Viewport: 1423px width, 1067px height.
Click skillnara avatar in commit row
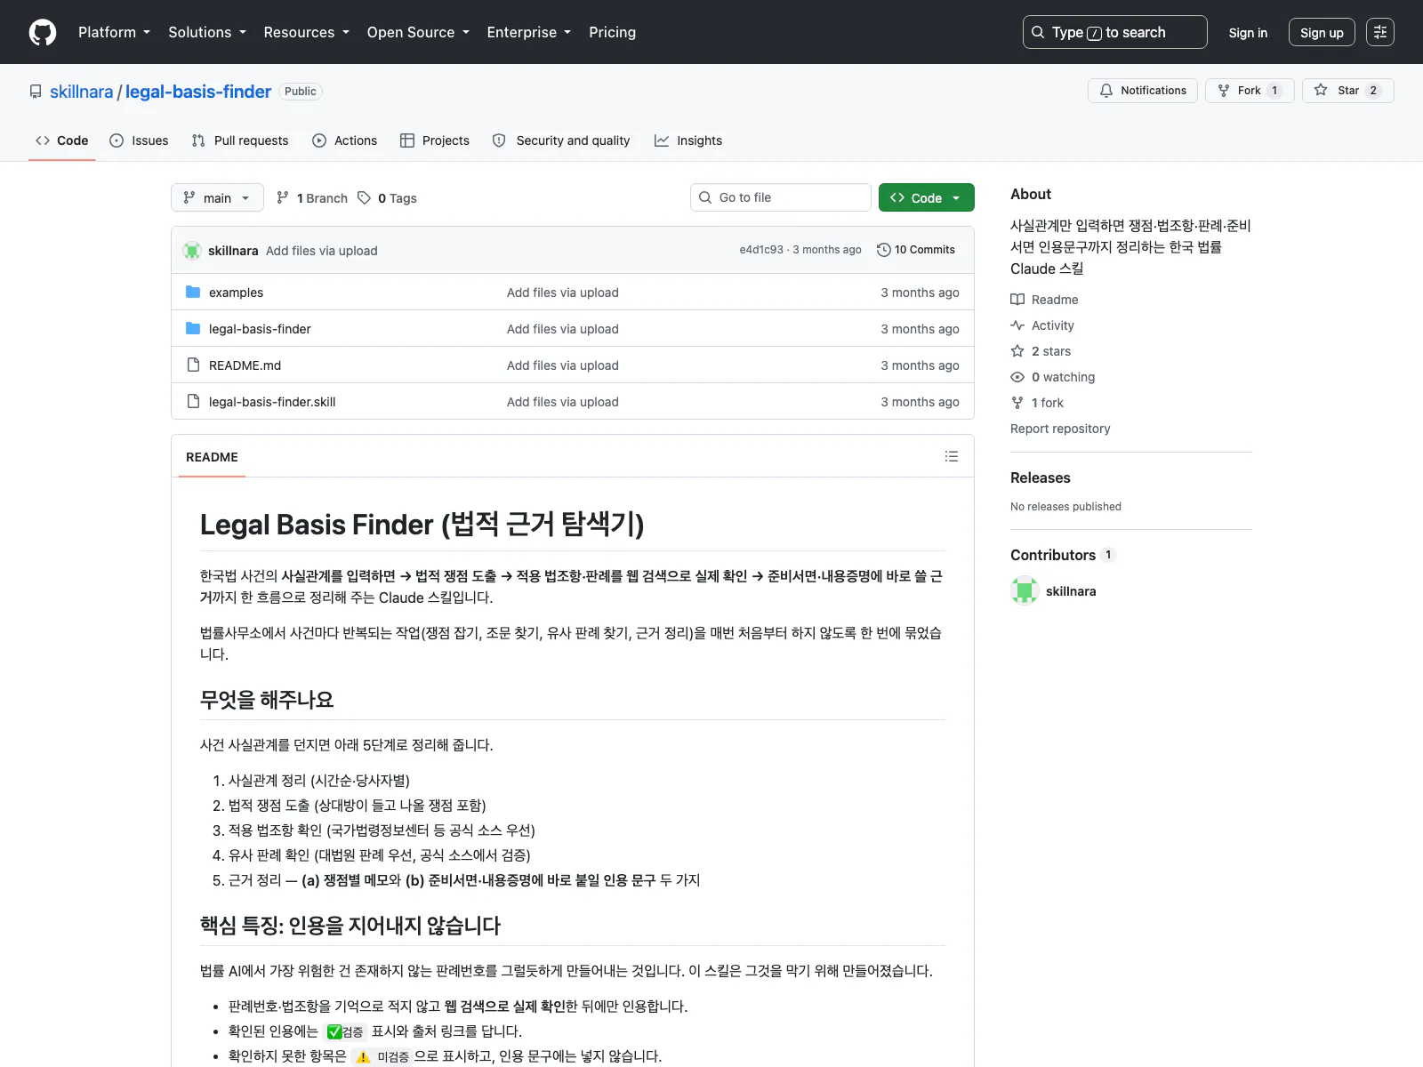pos(192,251)
